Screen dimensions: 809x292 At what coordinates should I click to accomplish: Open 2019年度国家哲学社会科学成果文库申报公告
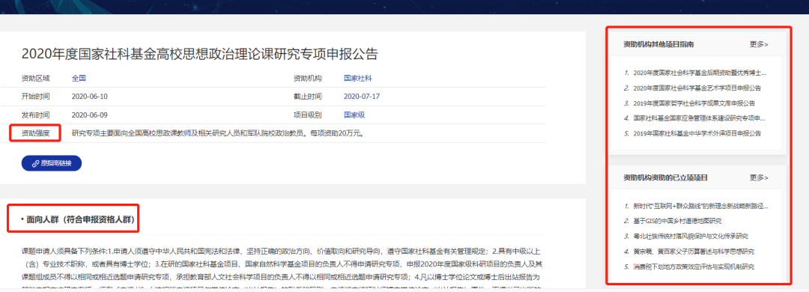pos(694,103)
